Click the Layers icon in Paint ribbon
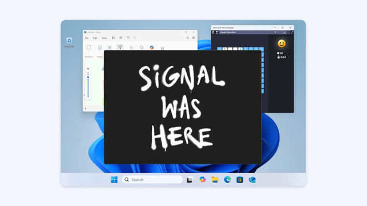The height and width of the screenshot is (206, 367). (x=162, y=48)
